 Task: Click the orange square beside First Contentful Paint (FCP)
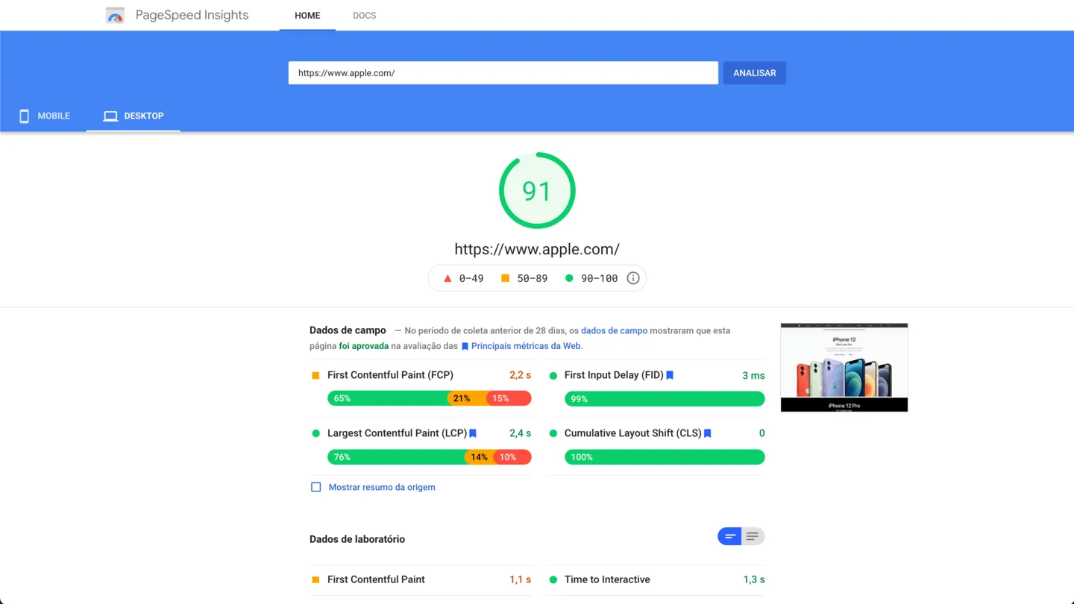(x=315, y=375)
